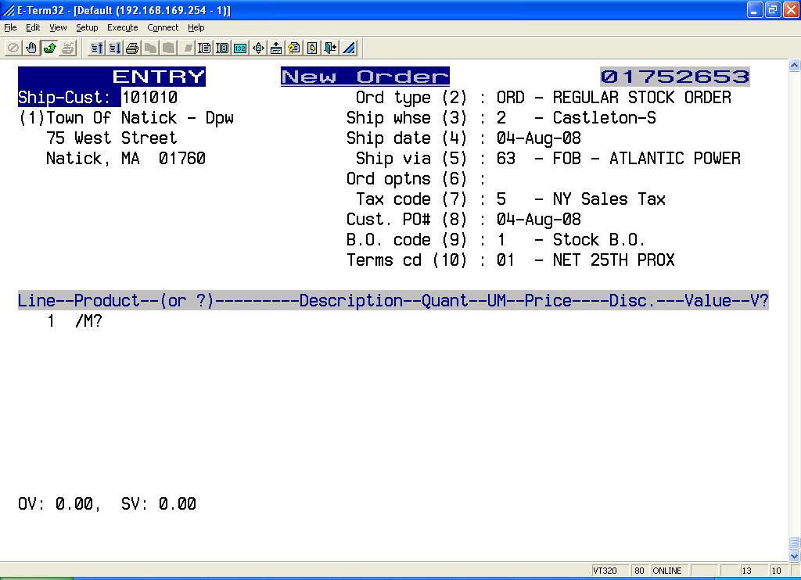
Task: Click the exit door icon
Action: [331, 48]
